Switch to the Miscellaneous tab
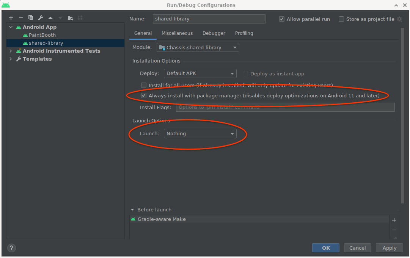 [177, 33]
